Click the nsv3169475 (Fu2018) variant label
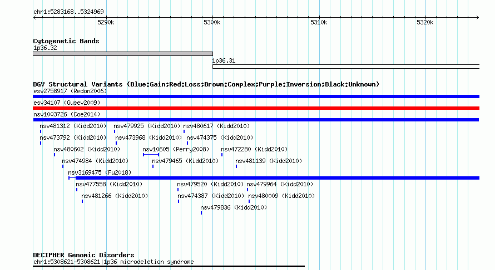Screen dimensions: 495x270 point(100,172)
